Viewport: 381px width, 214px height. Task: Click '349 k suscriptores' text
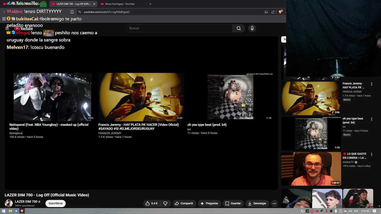point(25,206)
